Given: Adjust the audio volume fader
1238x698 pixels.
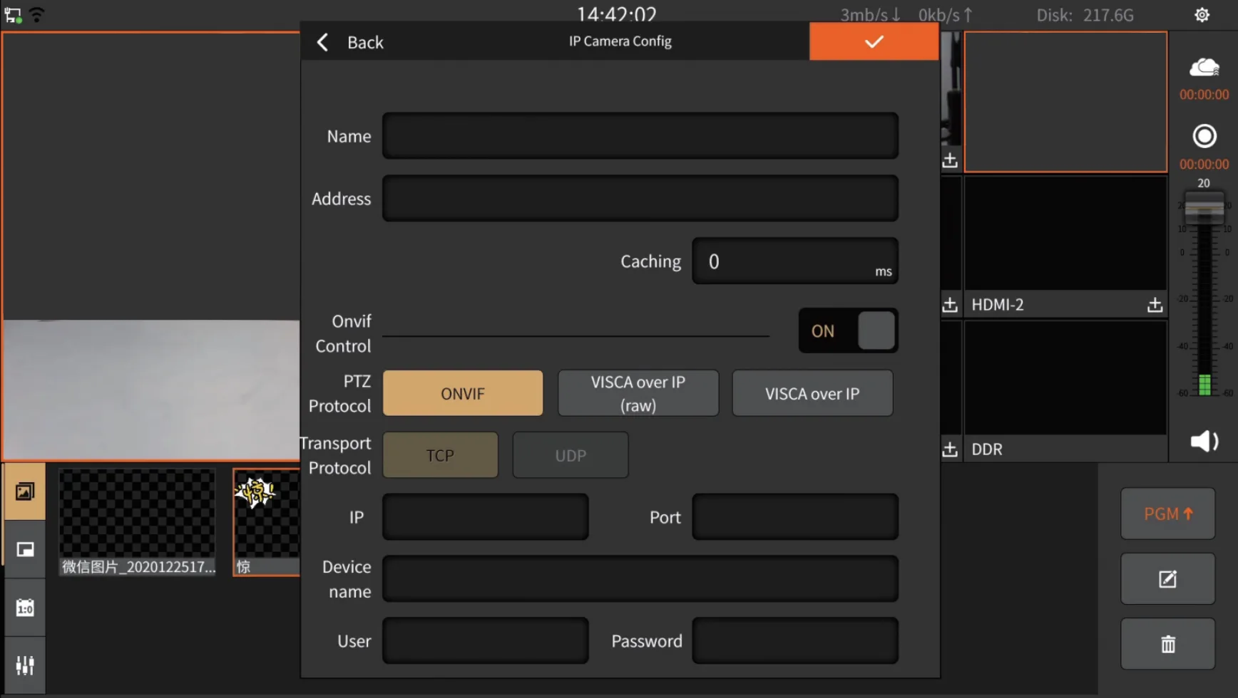Looking at the screenshot, I should (1204, 208).
